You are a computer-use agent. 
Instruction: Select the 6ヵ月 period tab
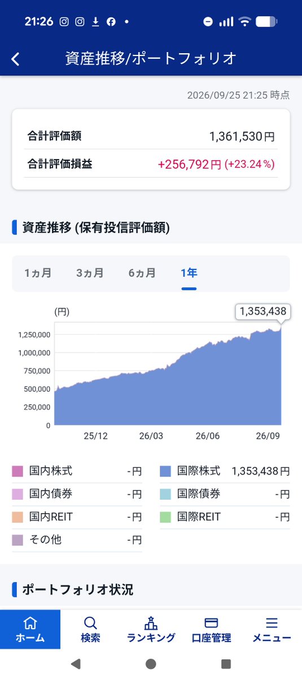pyautogui.click(x=142, y=273)
